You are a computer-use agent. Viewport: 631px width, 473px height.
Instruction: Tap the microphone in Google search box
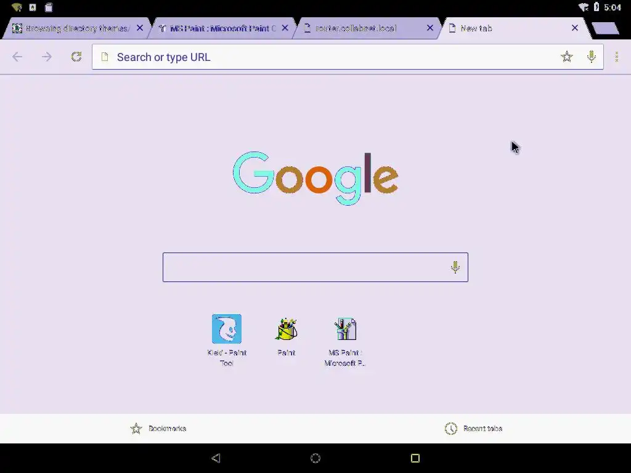click(455, 267)
